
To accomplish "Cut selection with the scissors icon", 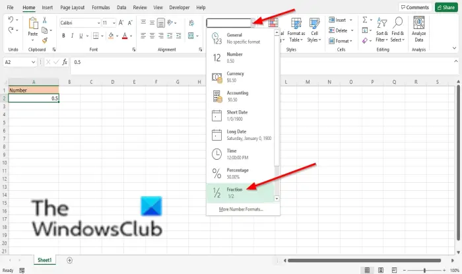I will coord(44,20).
